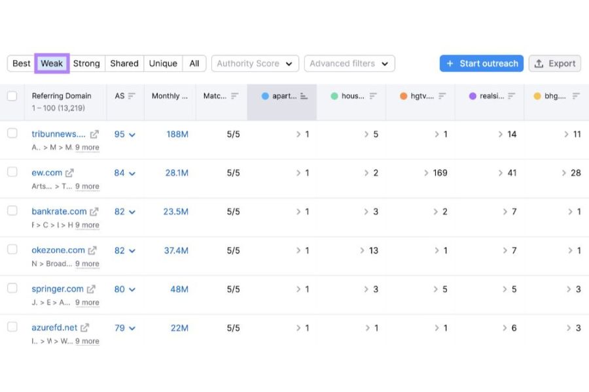
Task: Open azurefd.net external link icon
Action: (x=85, y=328)
